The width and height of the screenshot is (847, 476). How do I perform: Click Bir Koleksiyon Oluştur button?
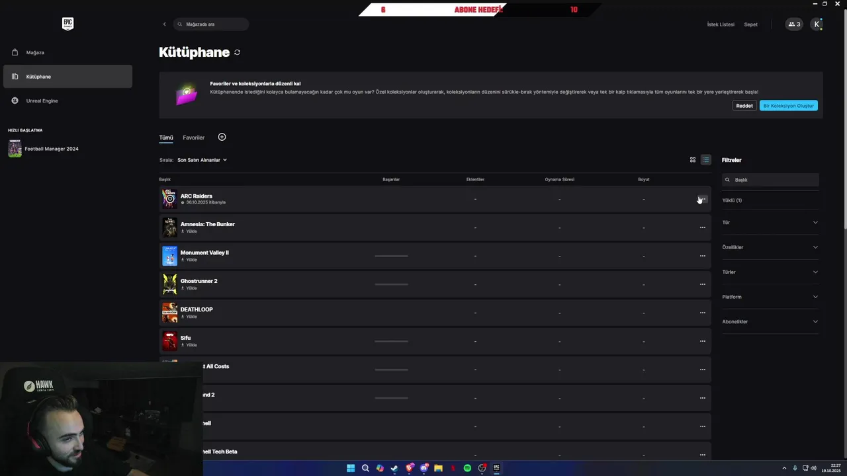(788, 106)
